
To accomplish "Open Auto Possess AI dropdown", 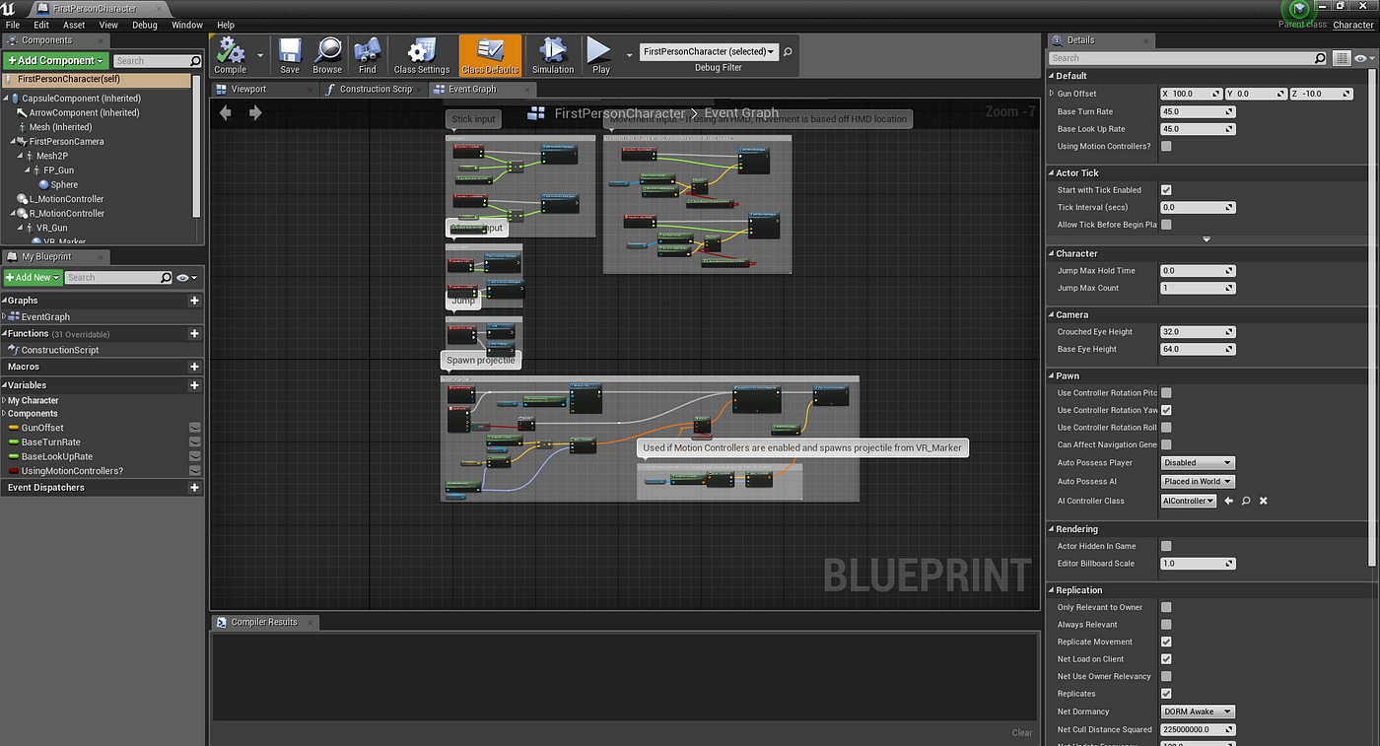I will click(1198, 482).
